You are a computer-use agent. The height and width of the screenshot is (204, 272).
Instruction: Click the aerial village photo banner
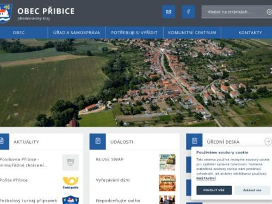[136, 83]
